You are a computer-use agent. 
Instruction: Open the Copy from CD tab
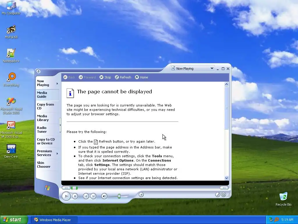(47, 106)
